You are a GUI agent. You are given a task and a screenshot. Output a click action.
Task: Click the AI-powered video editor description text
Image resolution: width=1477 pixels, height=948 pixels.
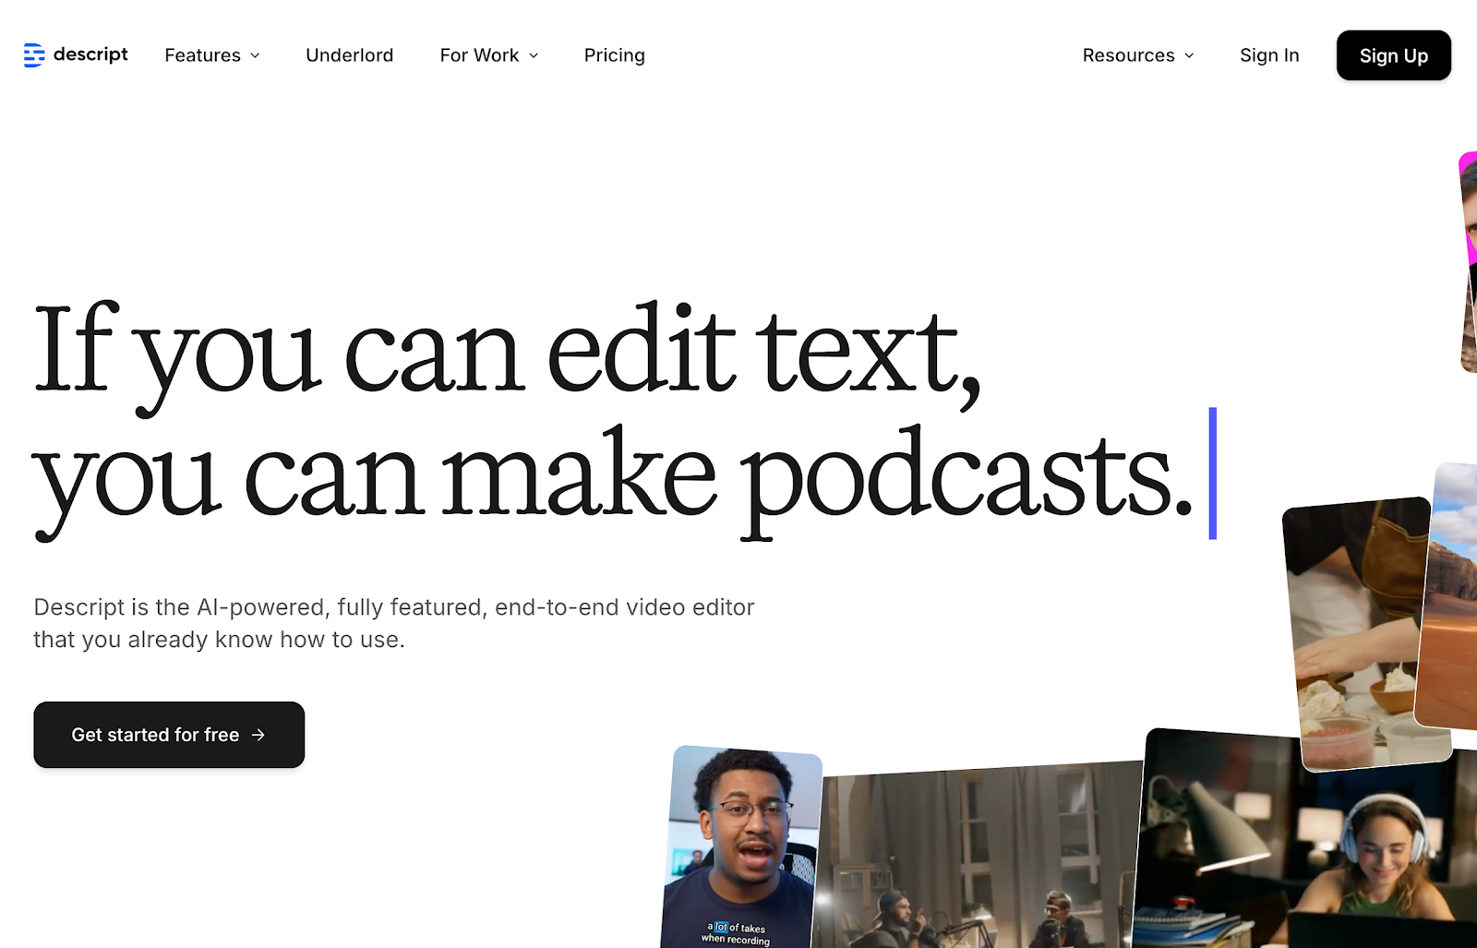tap(392, 622)
